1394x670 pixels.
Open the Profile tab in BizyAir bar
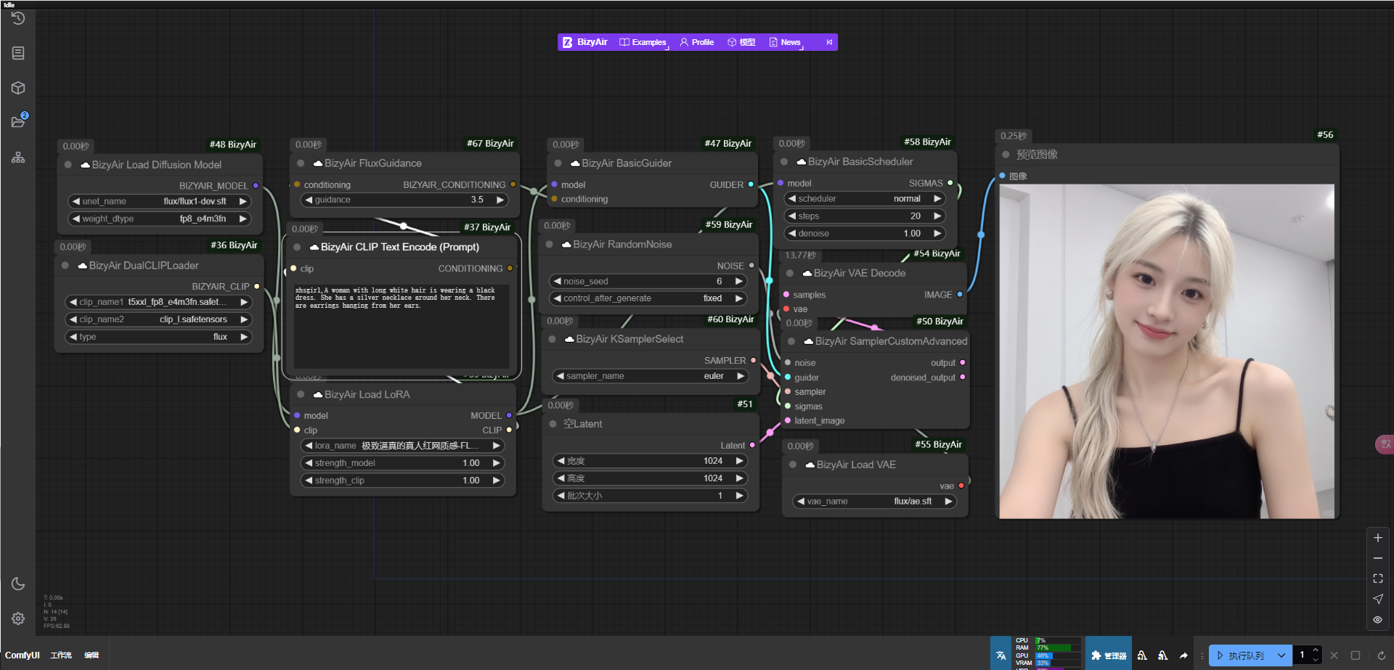tap(697, 42)
